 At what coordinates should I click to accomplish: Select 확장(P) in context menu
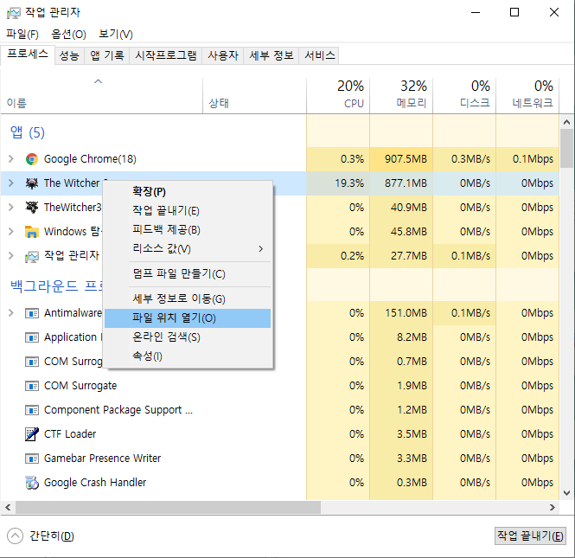point(188,191)
